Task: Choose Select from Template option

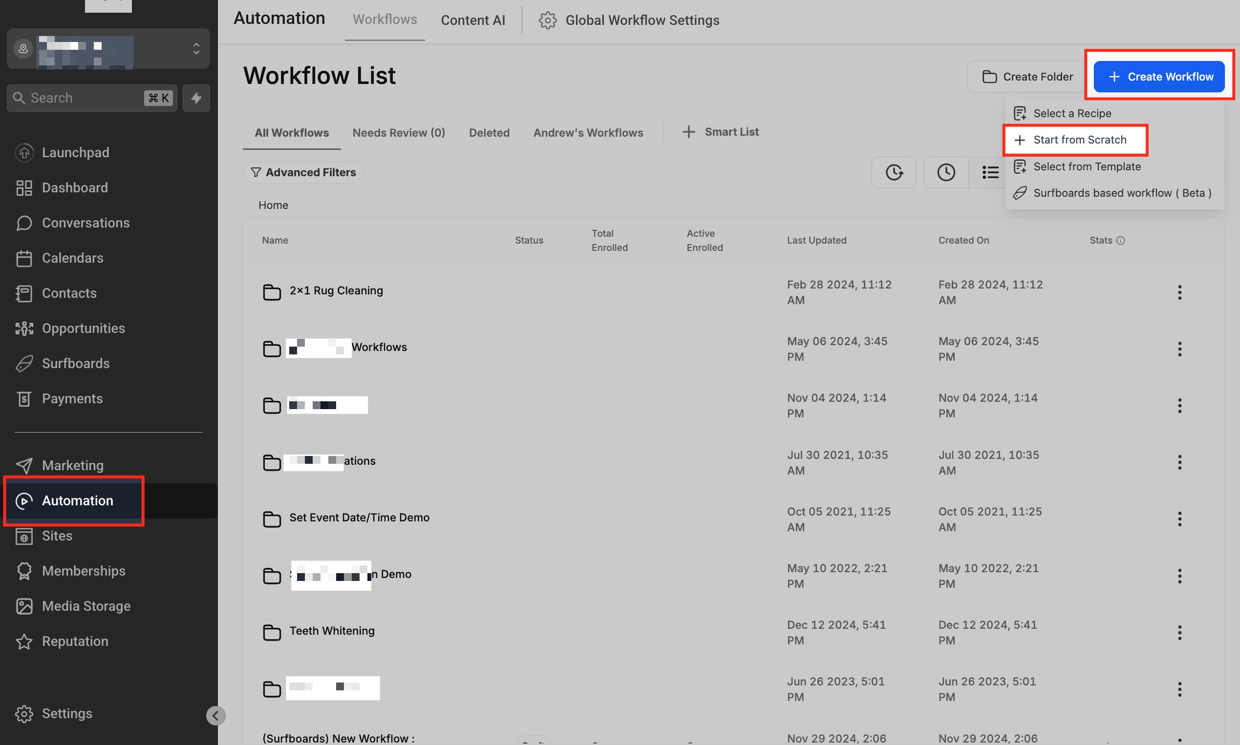Action: tap(1086, 166)
